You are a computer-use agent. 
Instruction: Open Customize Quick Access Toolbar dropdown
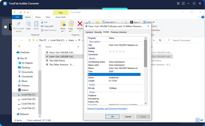pos(28,12)
